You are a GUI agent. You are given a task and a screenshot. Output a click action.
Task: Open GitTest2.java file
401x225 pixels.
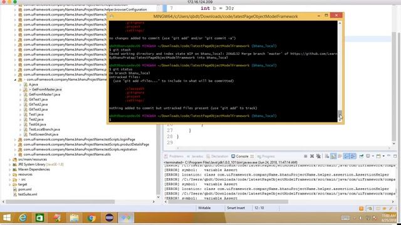click(38, 104)
